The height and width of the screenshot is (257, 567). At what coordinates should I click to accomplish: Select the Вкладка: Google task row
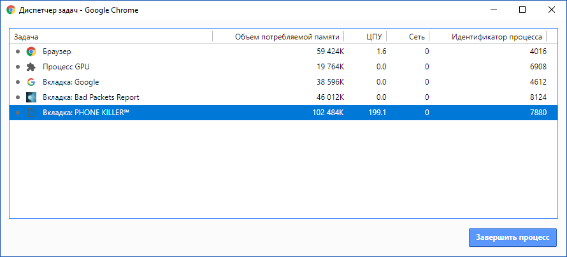(283, 82)
